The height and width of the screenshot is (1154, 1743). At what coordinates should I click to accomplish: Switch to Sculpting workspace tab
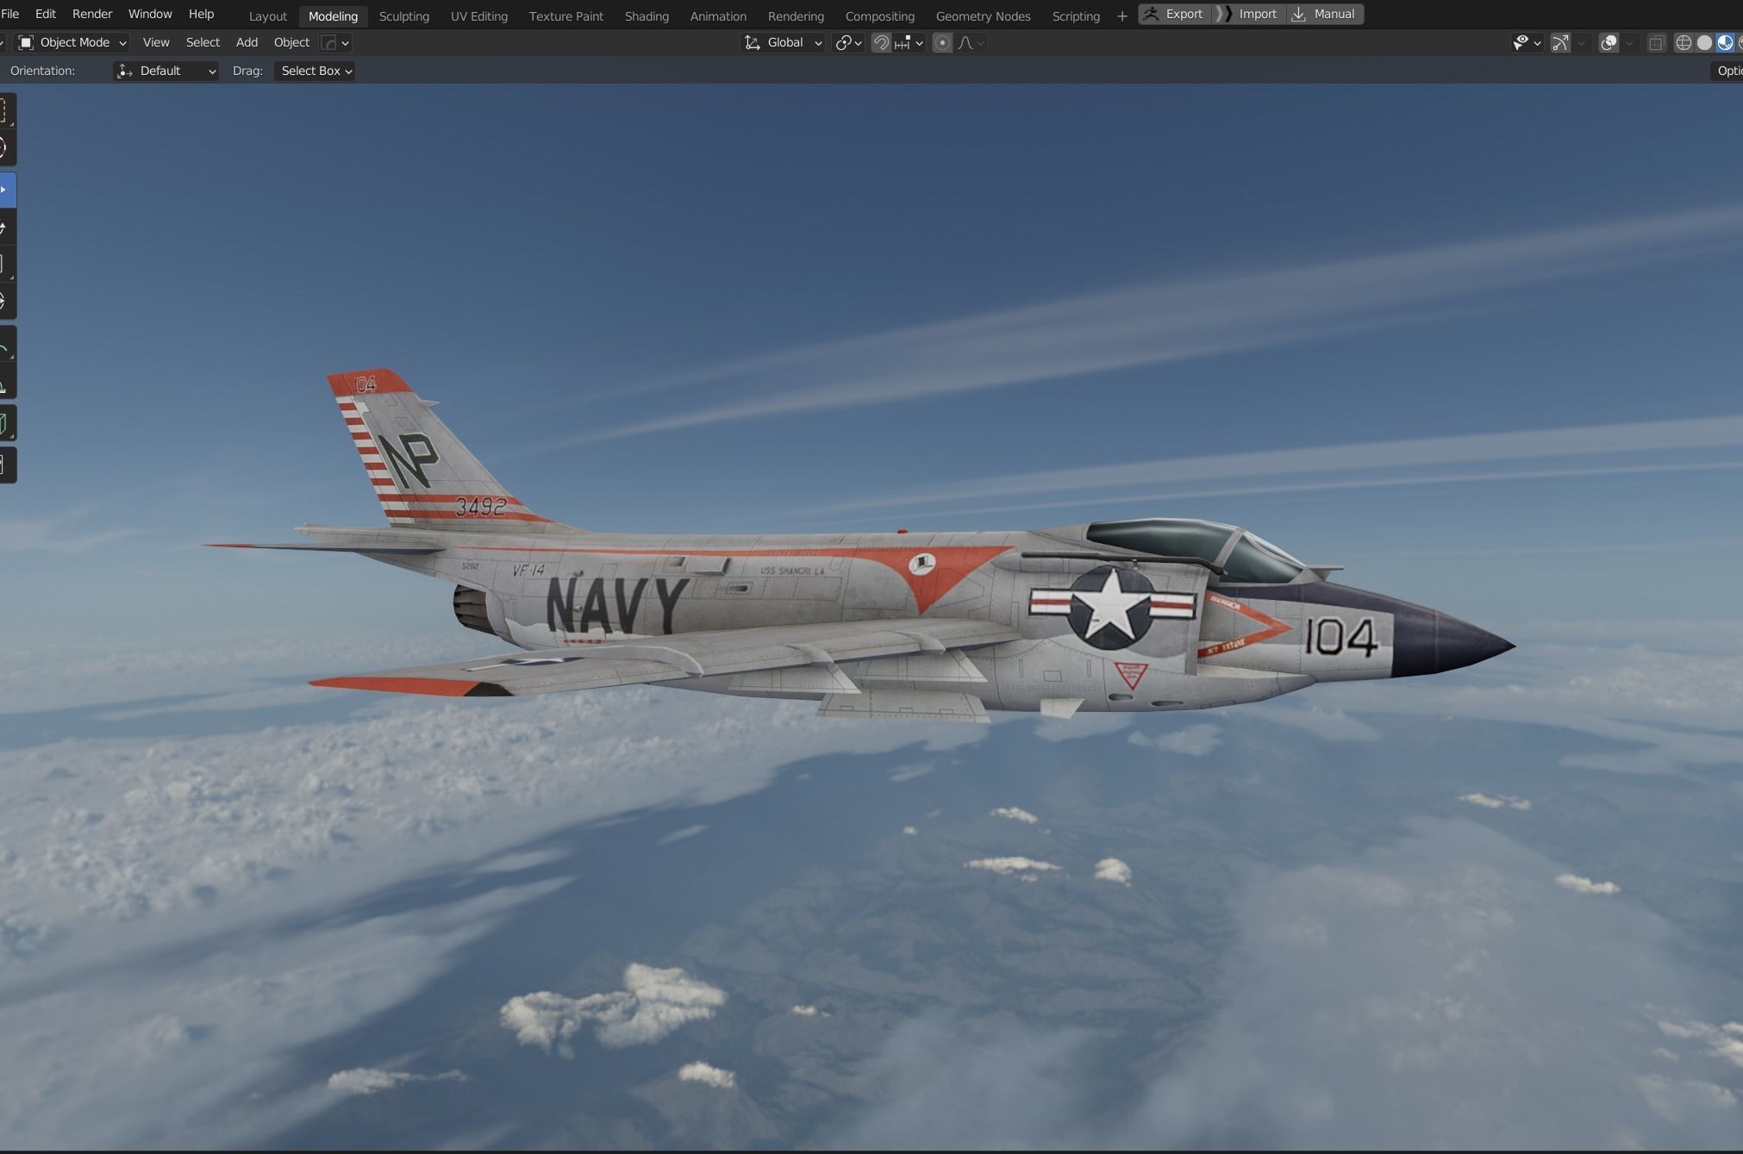[403, 16]
